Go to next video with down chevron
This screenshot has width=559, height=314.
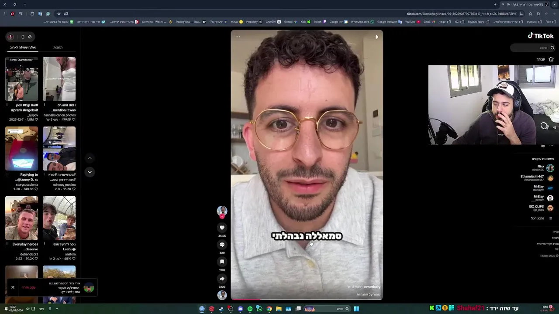(90, 172)
